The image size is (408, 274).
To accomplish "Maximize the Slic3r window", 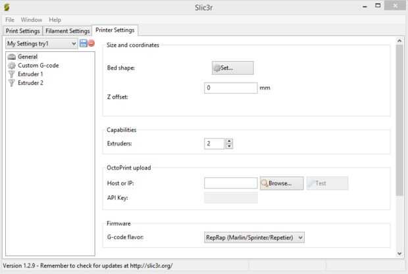I will [x=378, y=6].
